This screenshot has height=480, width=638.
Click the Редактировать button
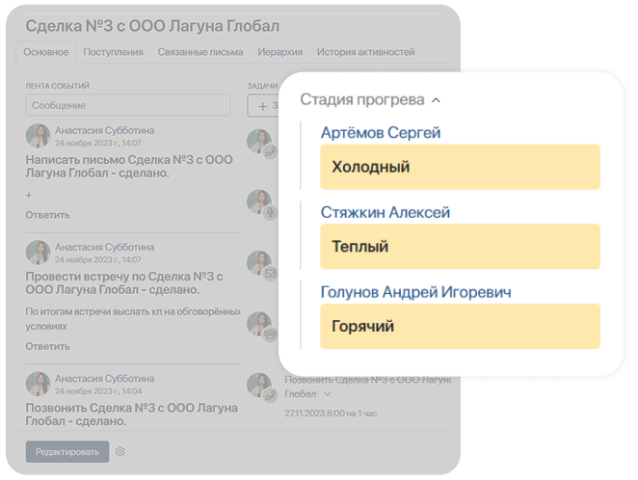point(67,452)
